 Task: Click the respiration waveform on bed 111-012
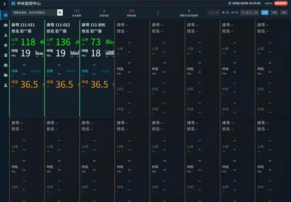point(75,53)
